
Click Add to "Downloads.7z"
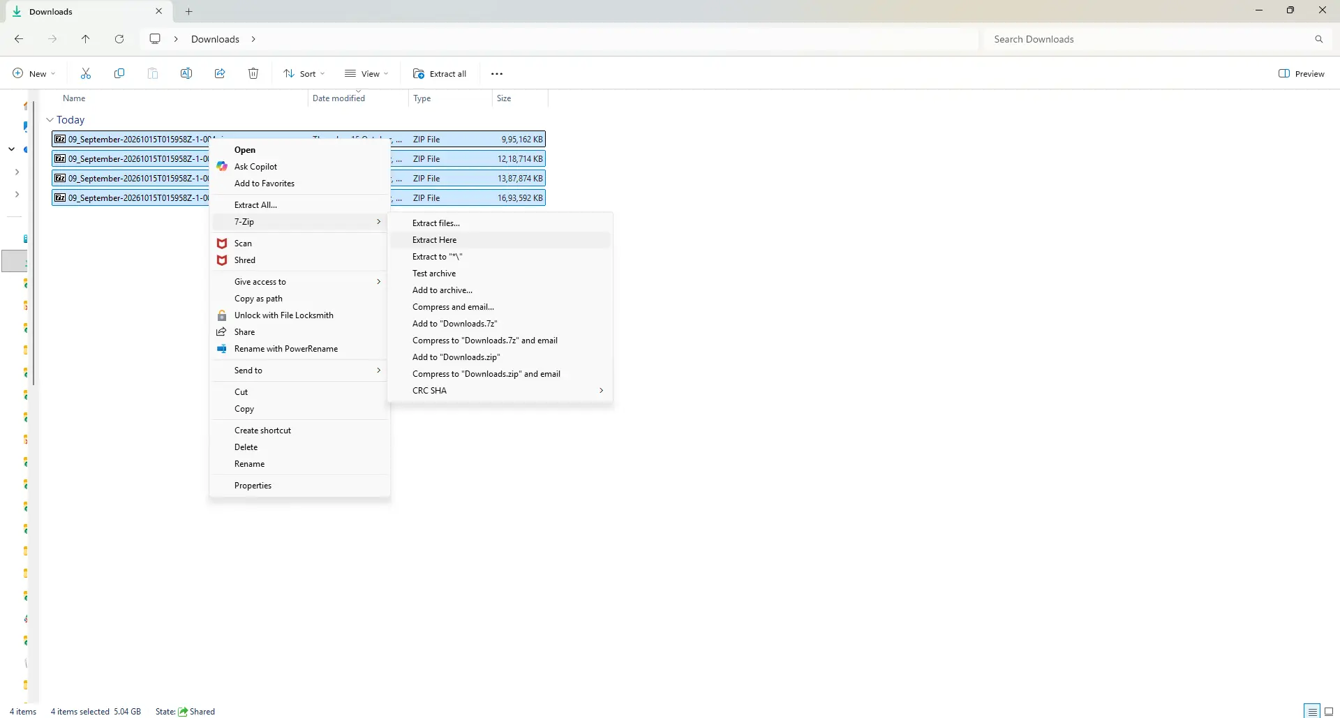point(500,324)
